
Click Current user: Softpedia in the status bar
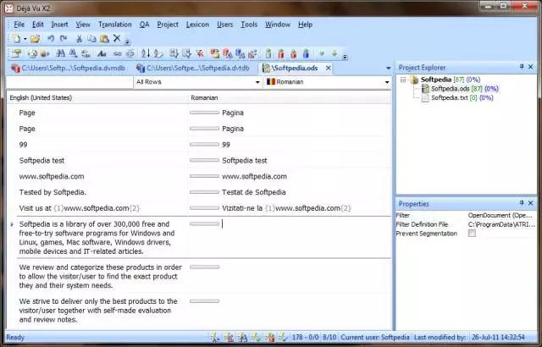(374, 337)
